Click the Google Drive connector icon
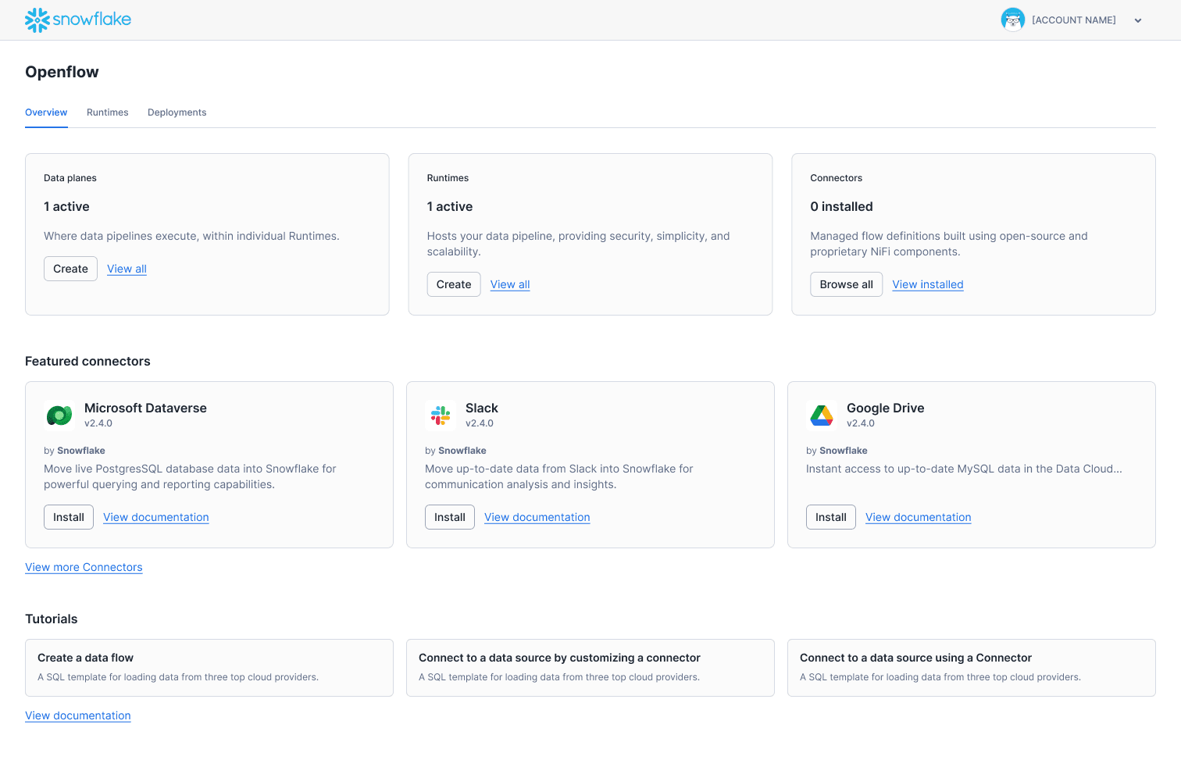The width and height of the screenshot is (1181, 767). point(822,416)
